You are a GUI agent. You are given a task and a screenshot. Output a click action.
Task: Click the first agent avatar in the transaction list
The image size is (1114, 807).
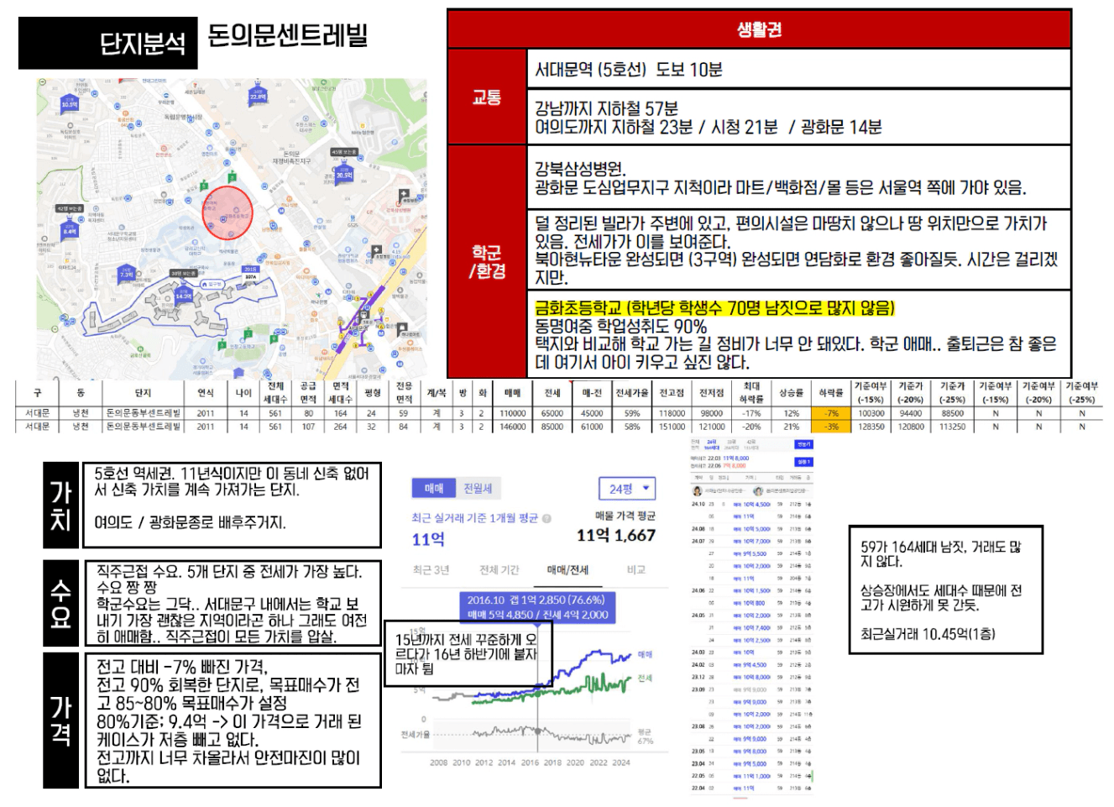click(x=697, y=490)
